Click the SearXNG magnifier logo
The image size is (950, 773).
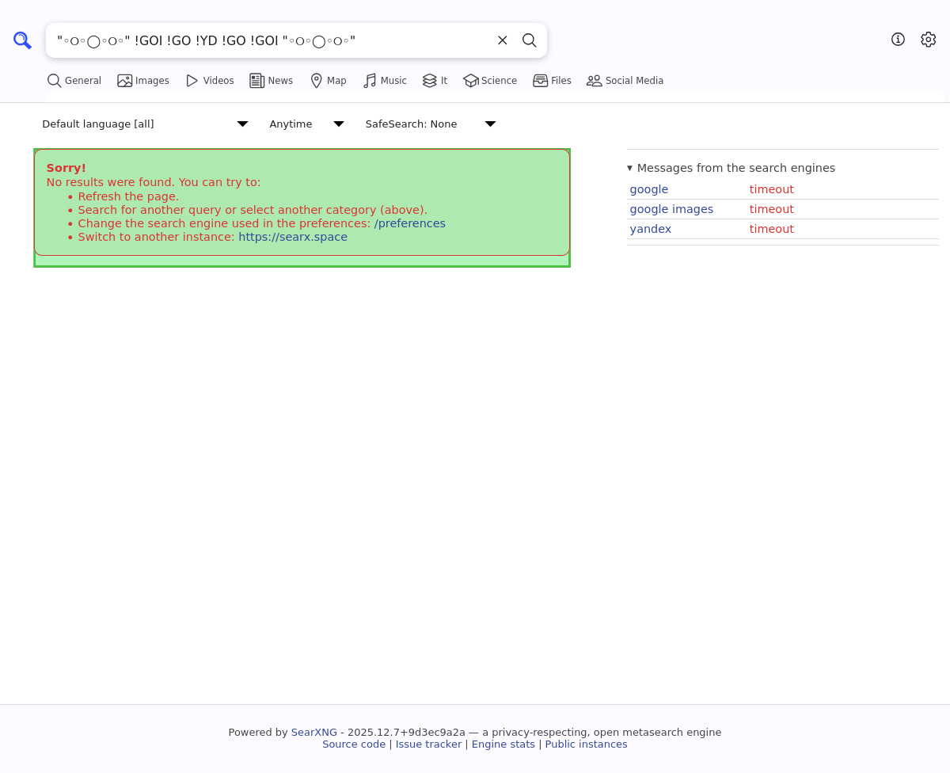tap(22, 40)
